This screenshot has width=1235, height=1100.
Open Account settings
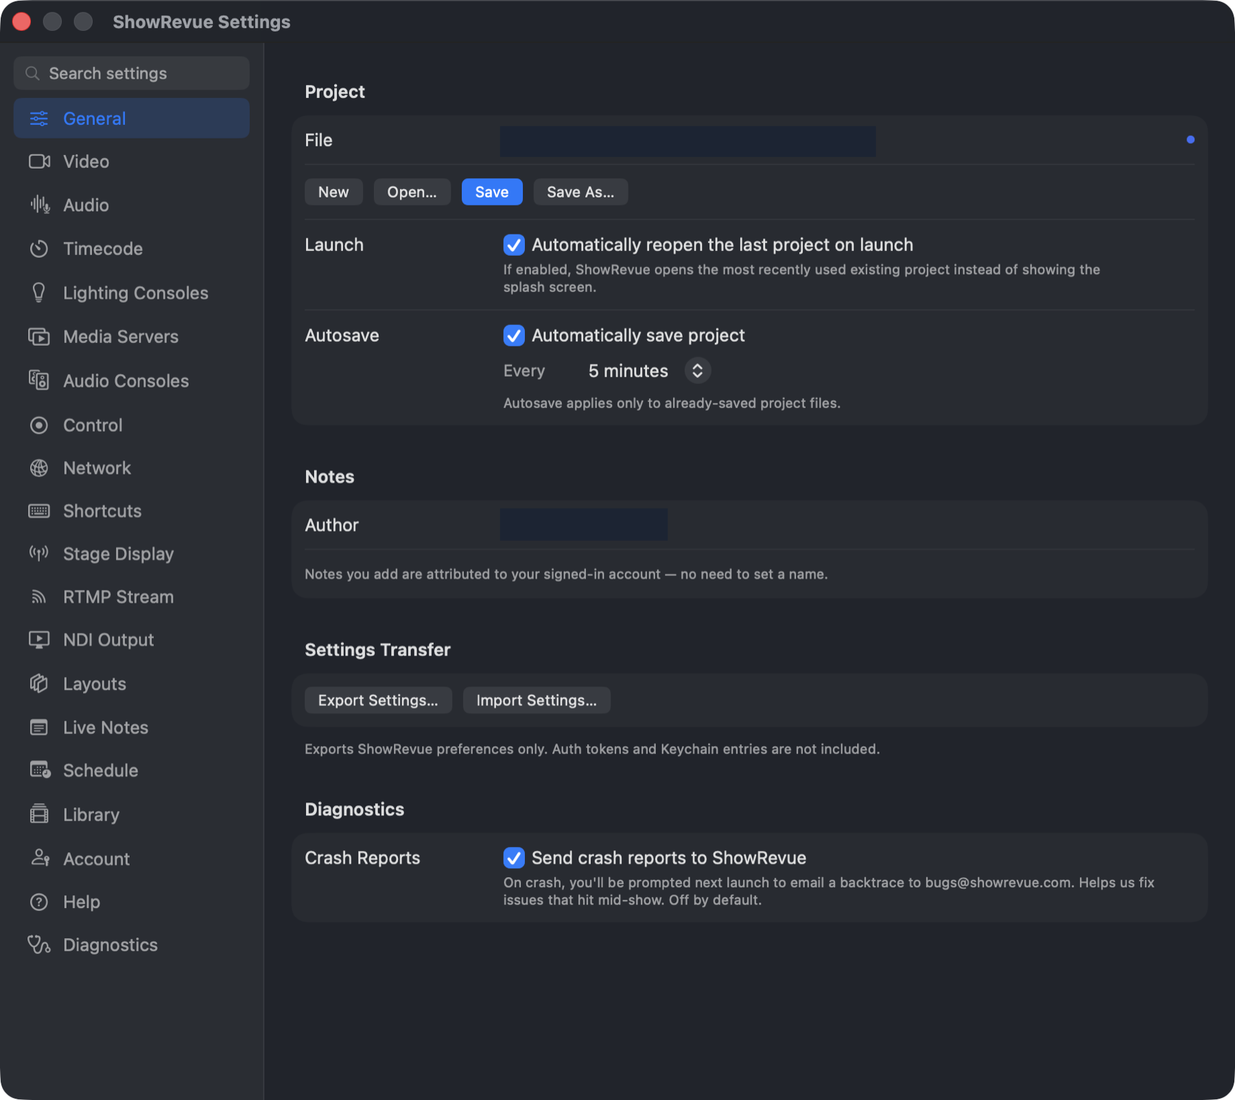click(x=131, y=858)
